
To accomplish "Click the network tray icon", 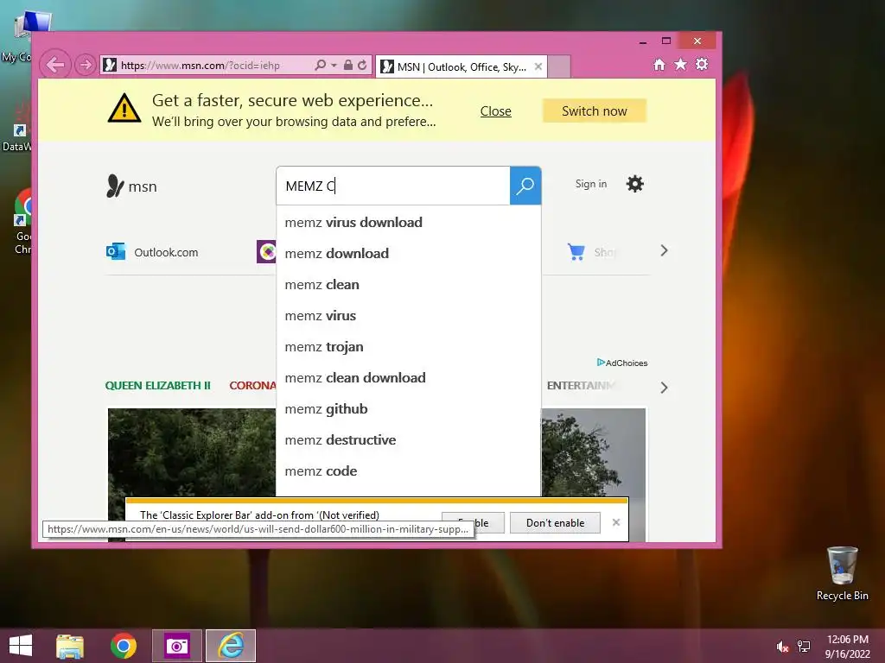I will coord(804,647).
